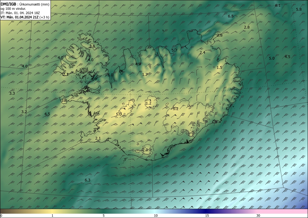Click the 4.7 precipitation value

coord(138,64)
